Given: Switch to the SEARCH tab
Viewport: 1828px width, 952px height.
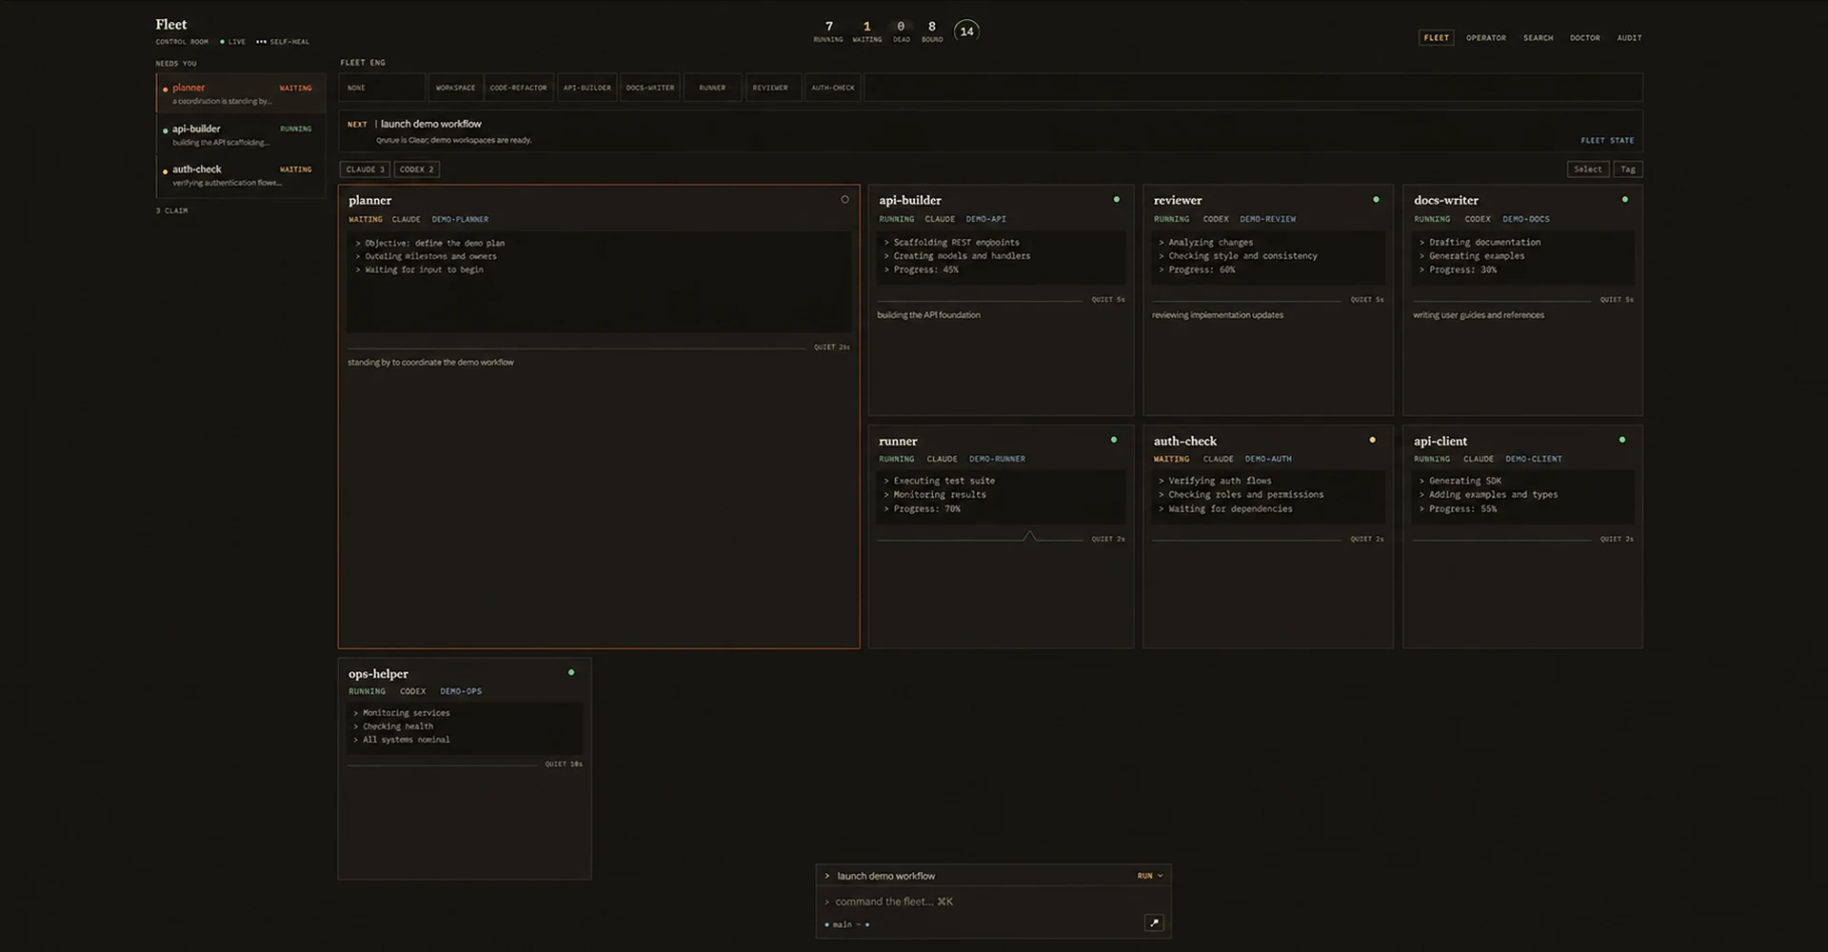Looking at the screenshot, I should [x=1538, y=38].
